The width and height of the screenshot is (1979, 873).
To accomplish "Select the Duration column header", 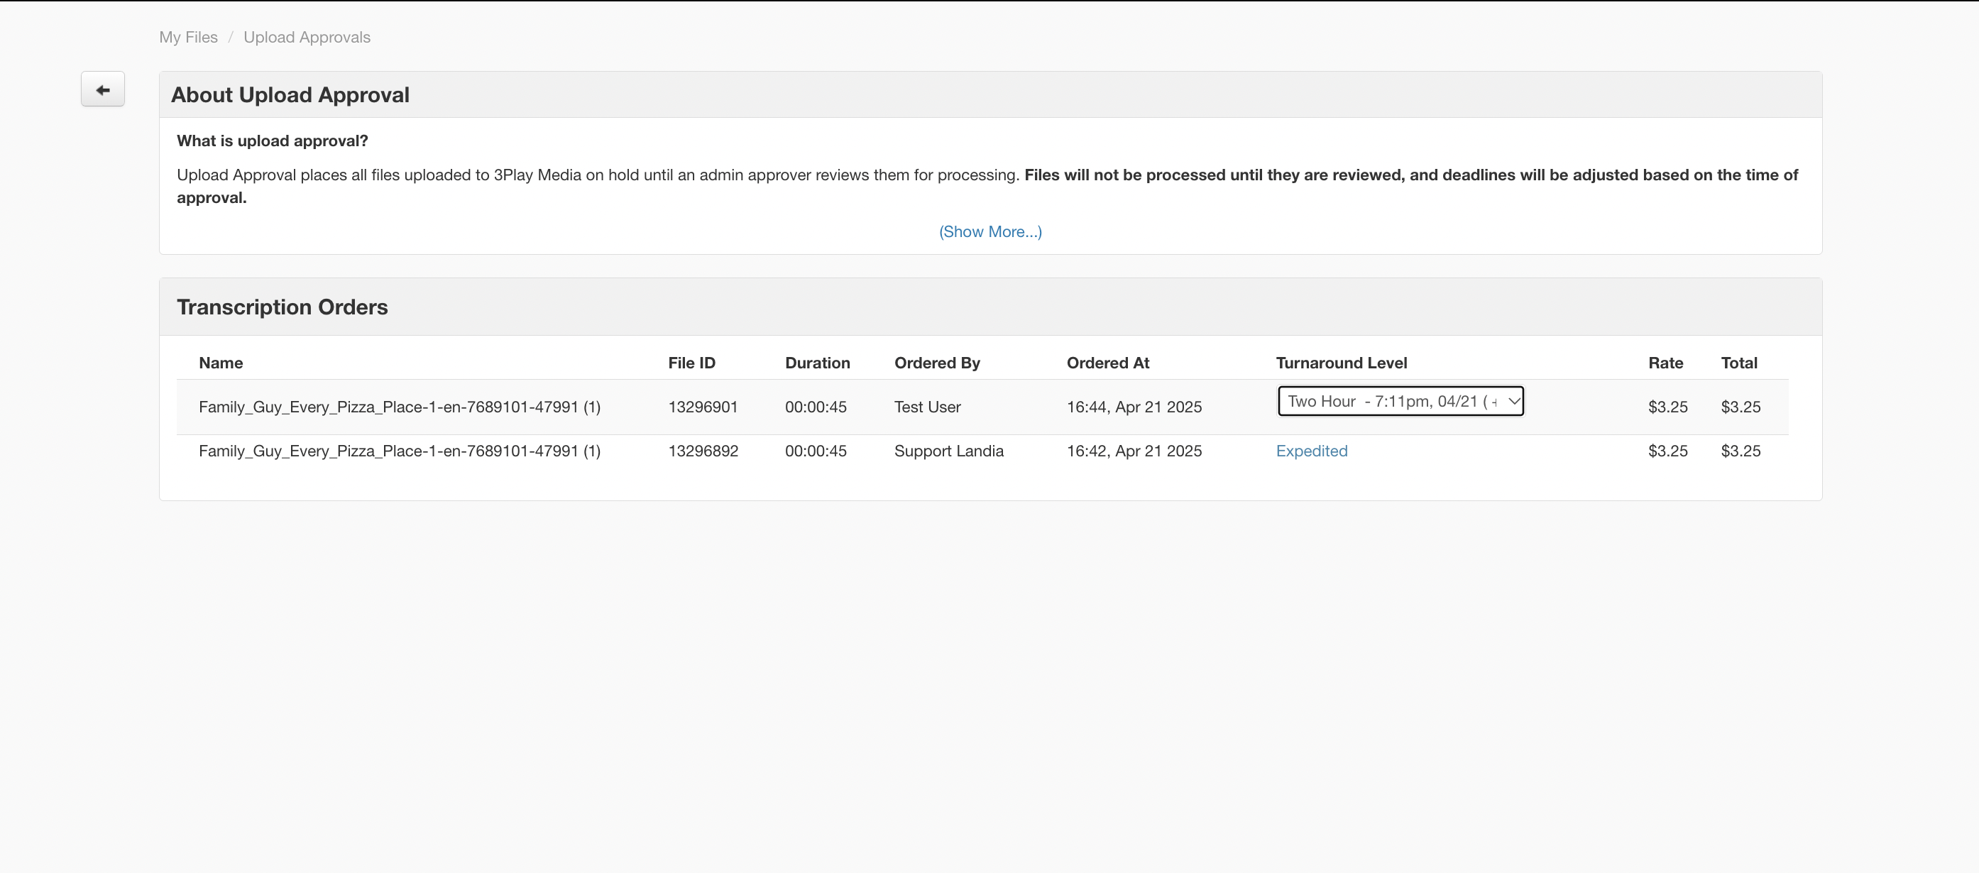I will coord(818,363).
